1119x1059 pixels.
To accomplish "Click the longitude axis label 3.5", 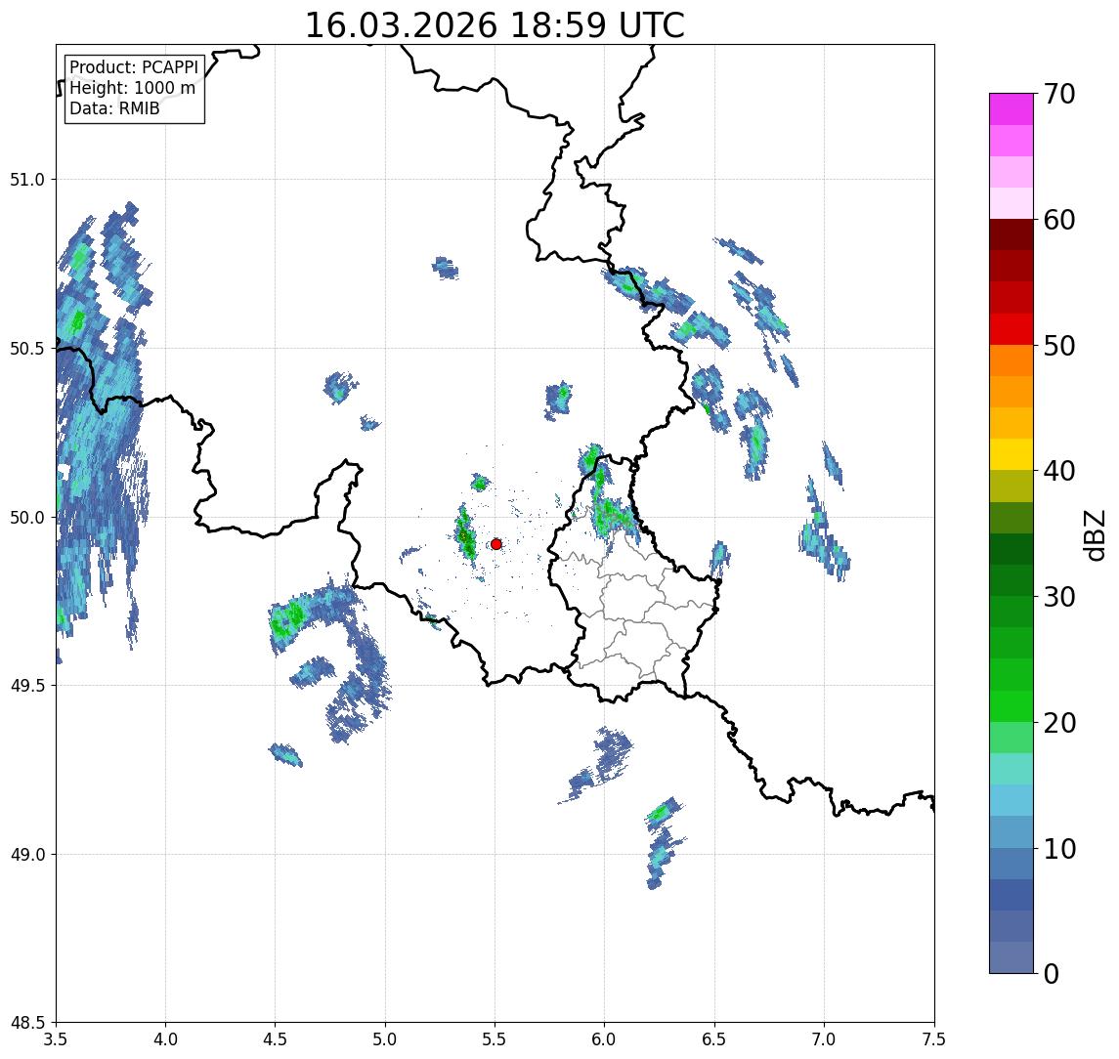I will (56, 1039).
